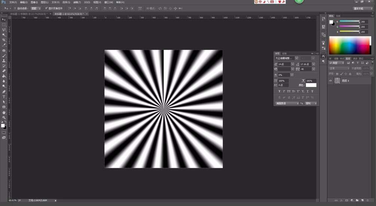Screen dimensions: 376x206
Task: Select the Horizontal Type tool
Action: [x=4, y=97]
